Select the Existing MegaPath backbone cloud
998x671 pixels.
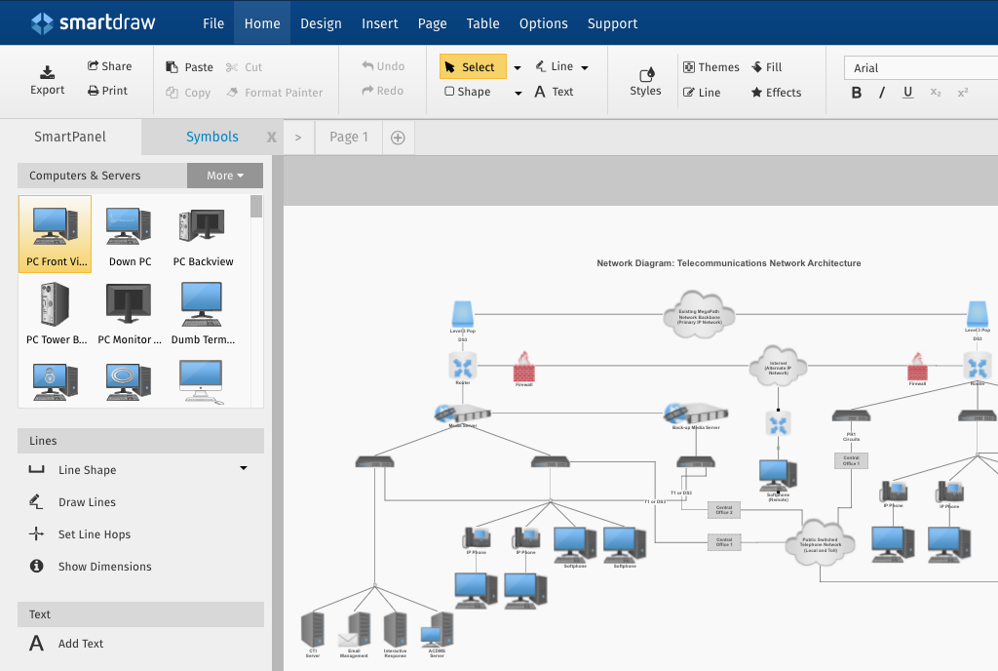(699, 314)
